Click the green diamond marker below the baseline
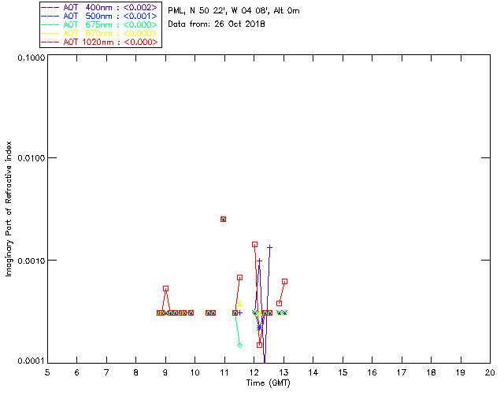 239,346
